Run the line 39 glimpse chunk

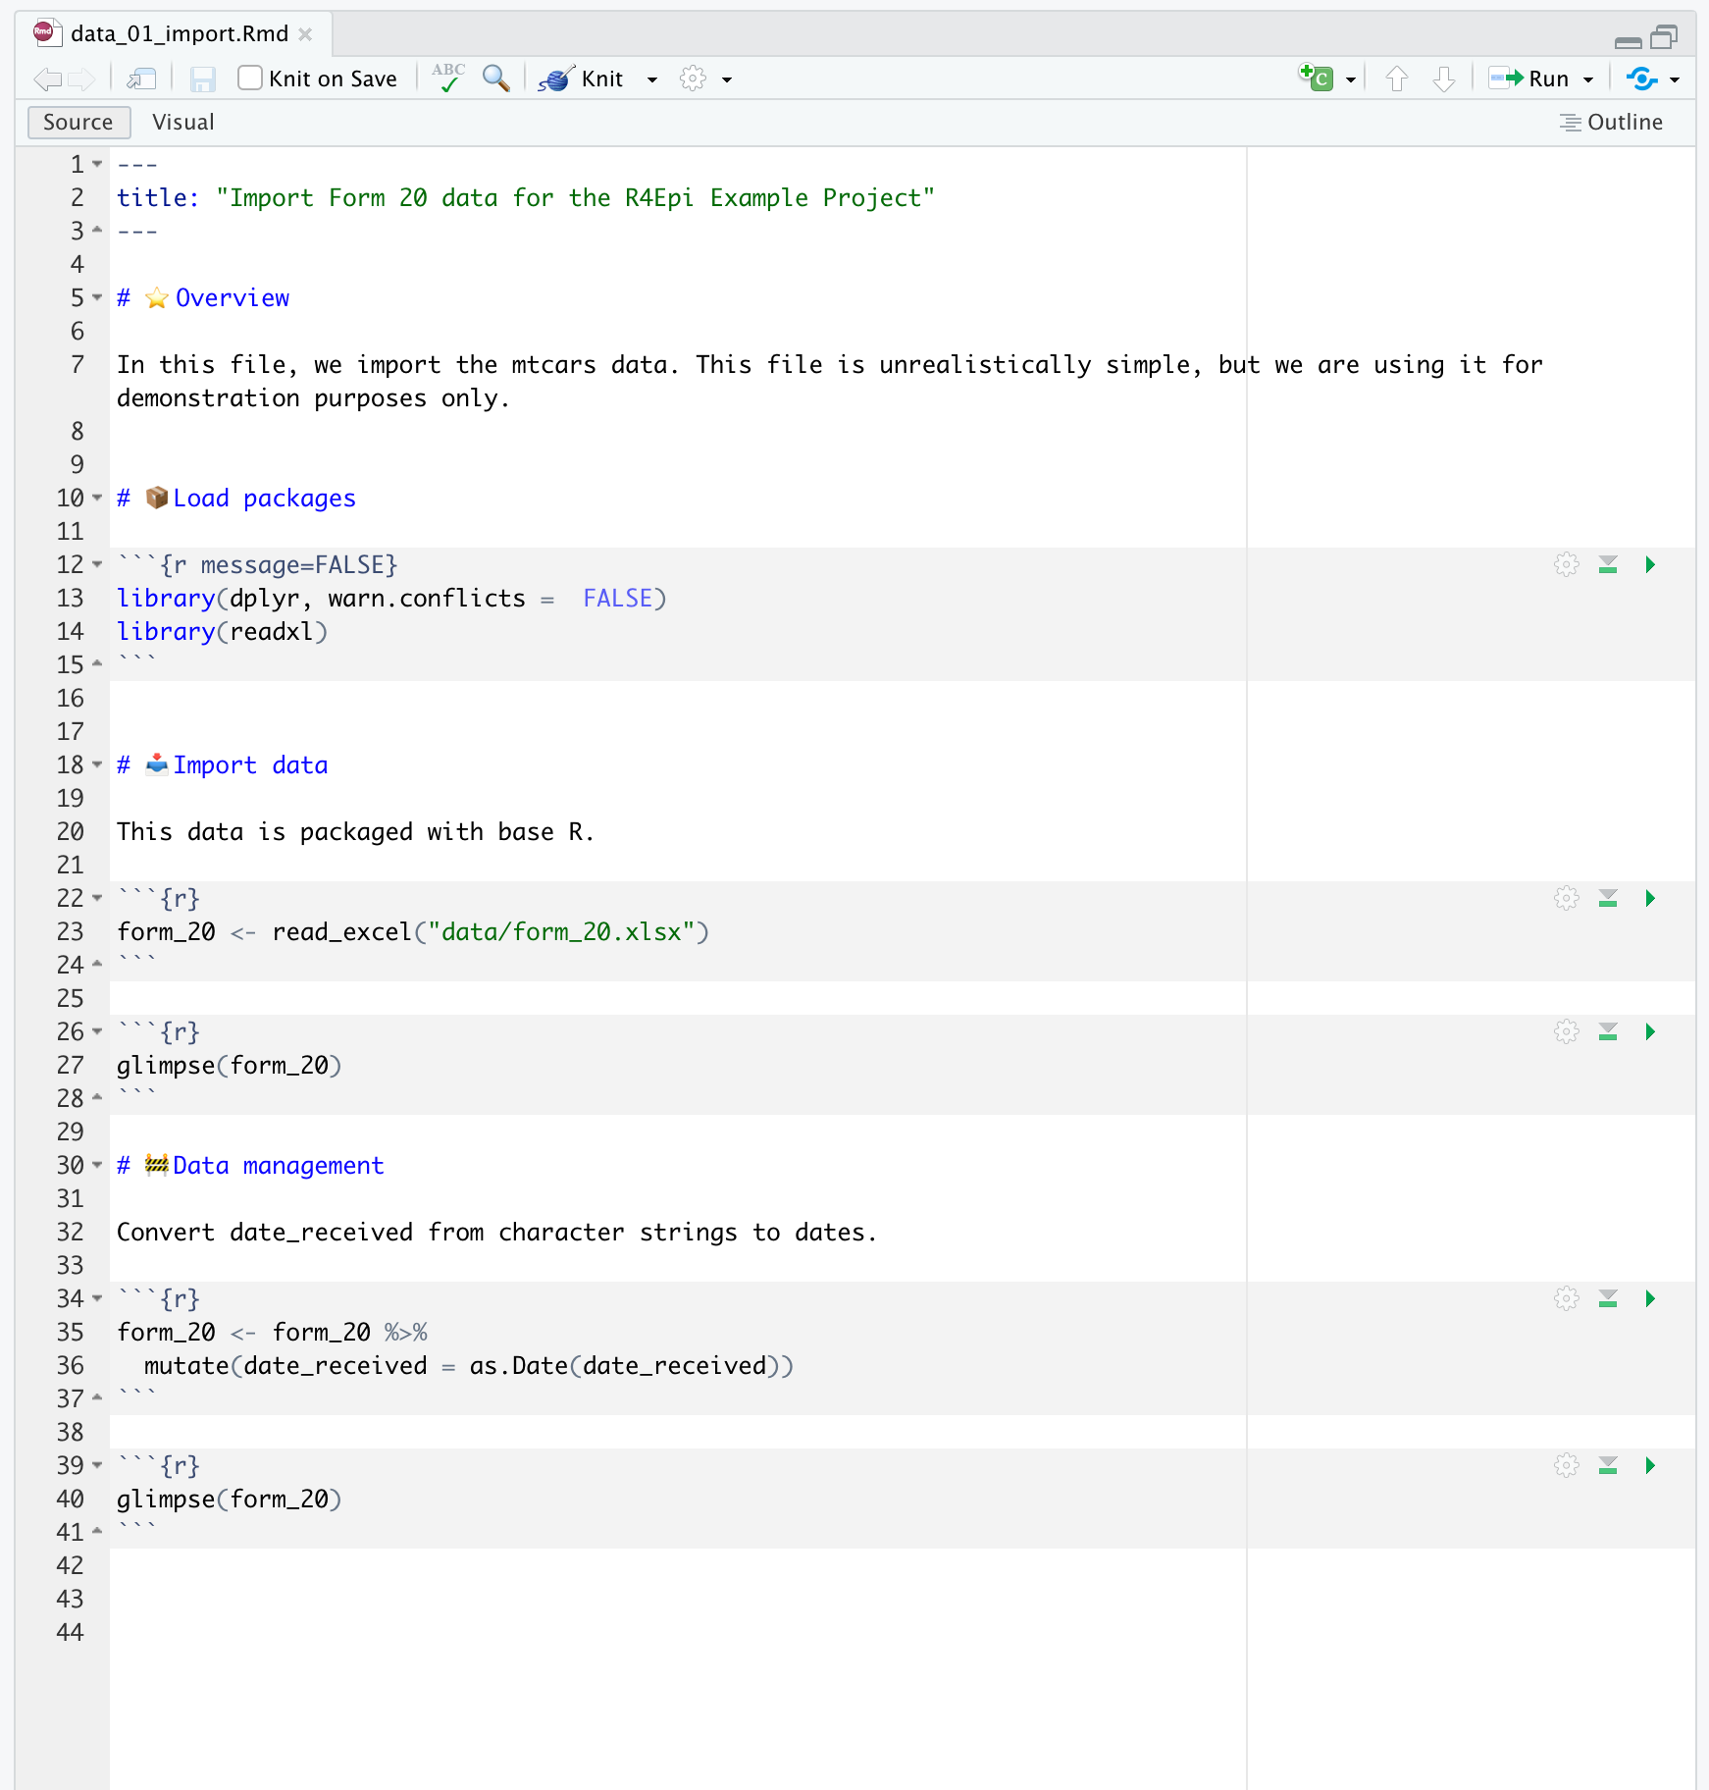click(1650, 1466)
